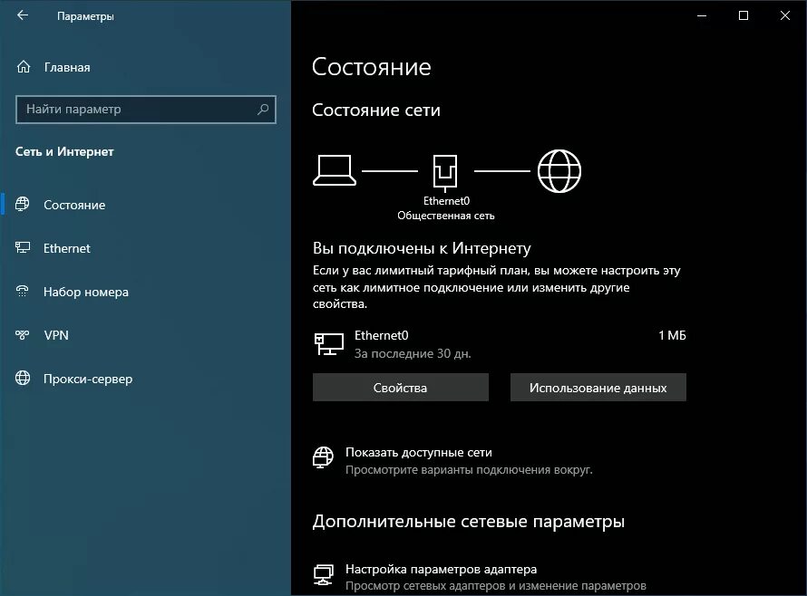Open Показать доступные сети link
Viewport: 807px width, 596px height.
coord(418,452)
